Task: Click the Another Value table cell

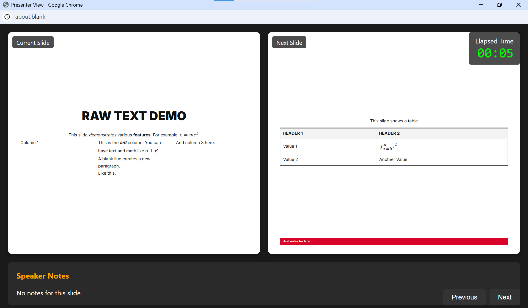Action: (x=393, y=159)
